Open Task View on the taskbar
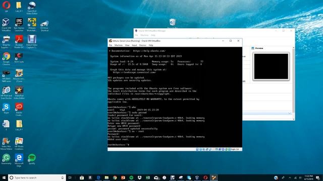Image resolution: width=323 pixels, height=181 pixels. click(70, 177)
